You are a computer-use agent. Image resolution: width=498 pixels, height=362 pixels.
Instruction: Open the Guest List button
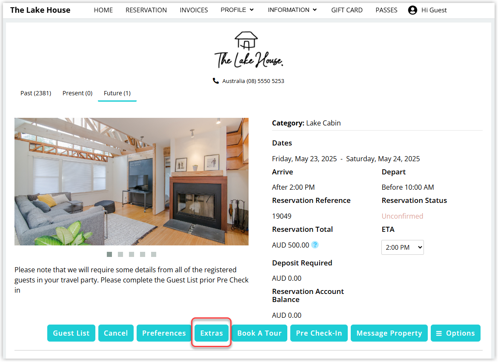coord(71,333)
